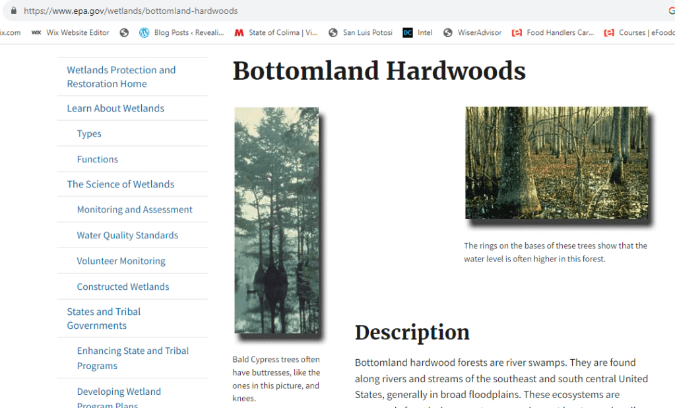Open the unlabeled globe bookmark after Wix
This screenshot has height=408, width=675.
[x=124, y=32]
